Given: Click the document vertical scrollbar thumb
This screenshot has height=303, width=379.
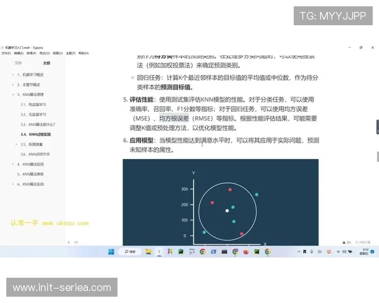Looking at the screenshot, I should (x=378, y=157).
